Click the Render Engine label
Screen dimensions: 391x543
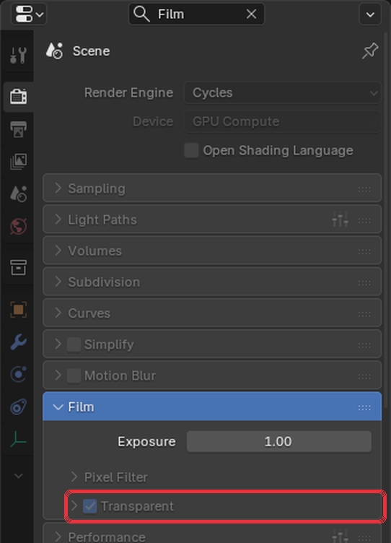[128, 93]
